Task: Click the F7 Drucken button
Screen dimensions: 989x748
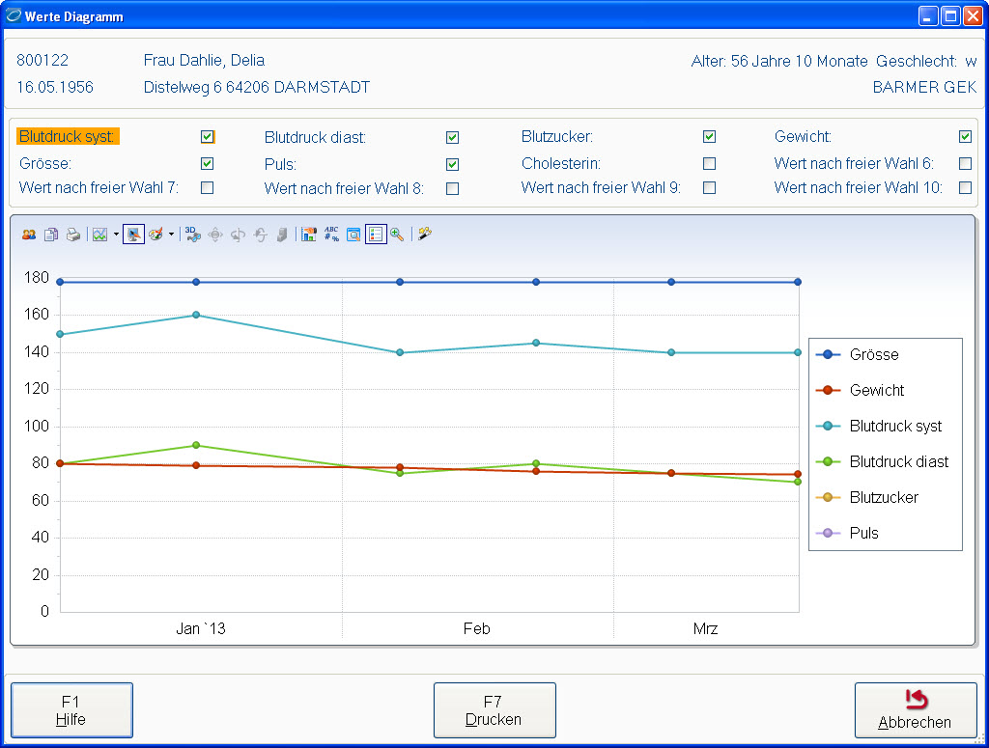Action: pos(494,710)
